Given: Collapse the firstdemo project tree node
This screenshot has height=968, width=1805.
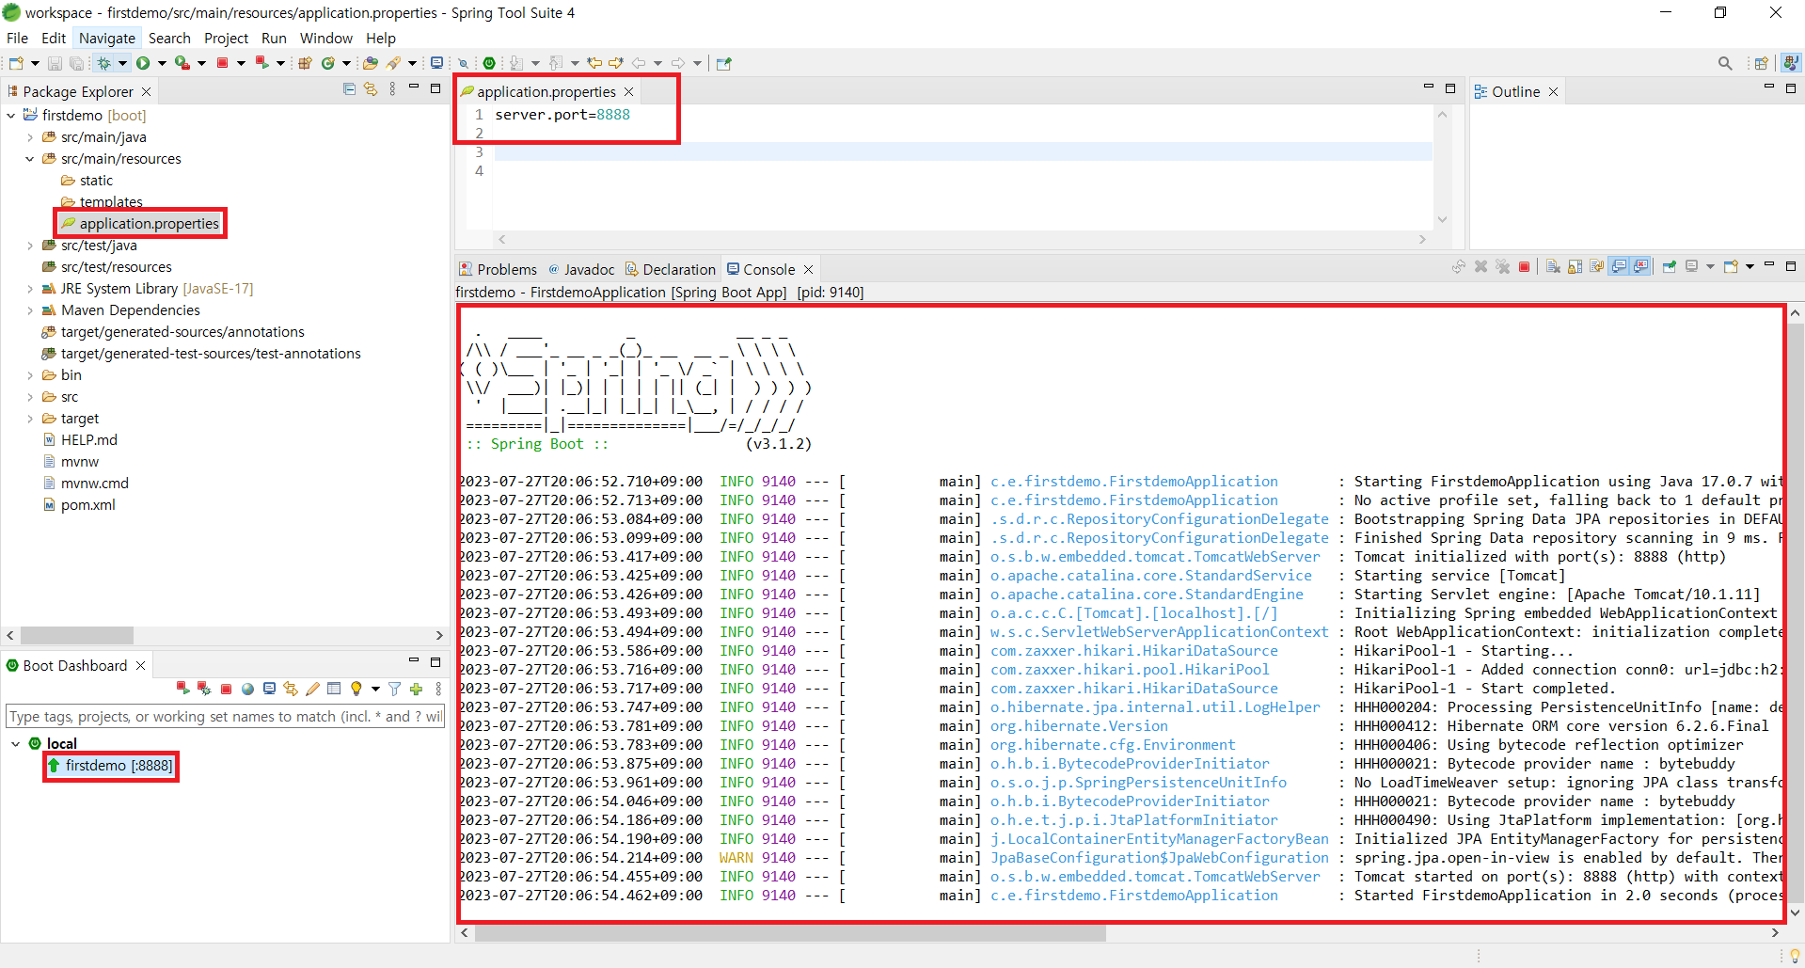Looking at the screenshot, I should click(x=11, y=115).
